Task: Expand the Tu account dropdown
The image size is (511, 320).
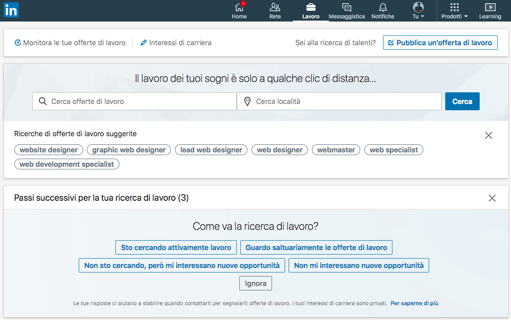Action: pos(418,16)
